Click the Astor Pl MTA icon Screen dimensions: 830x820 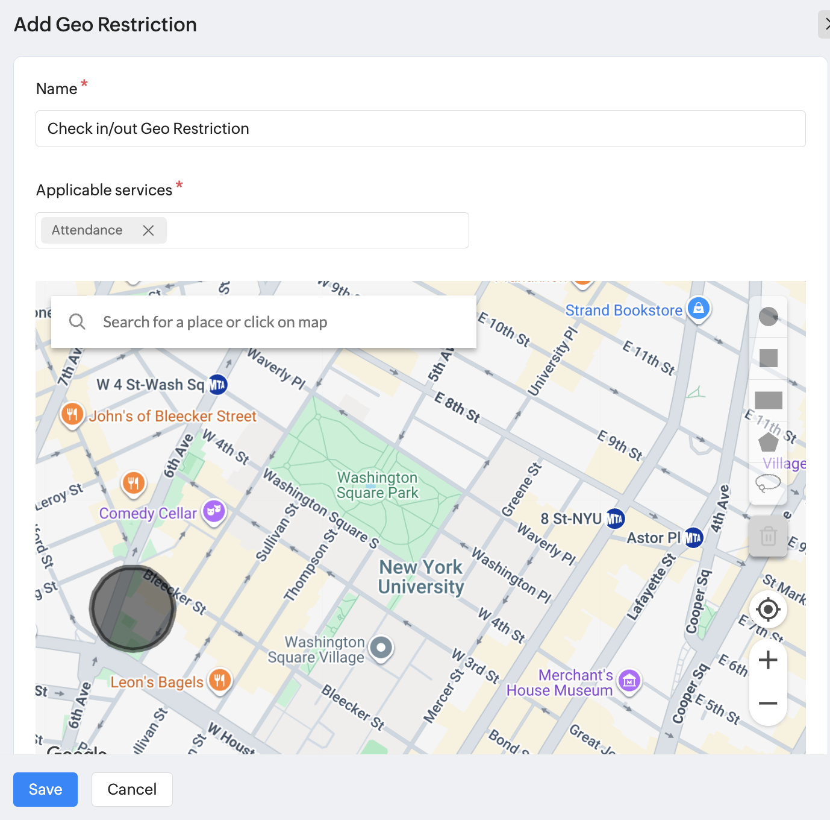tap(694, 538)
